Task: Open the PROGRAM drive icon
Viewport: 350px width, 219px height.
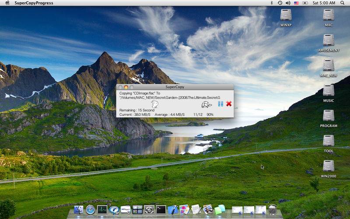Action: click(329, 116)
